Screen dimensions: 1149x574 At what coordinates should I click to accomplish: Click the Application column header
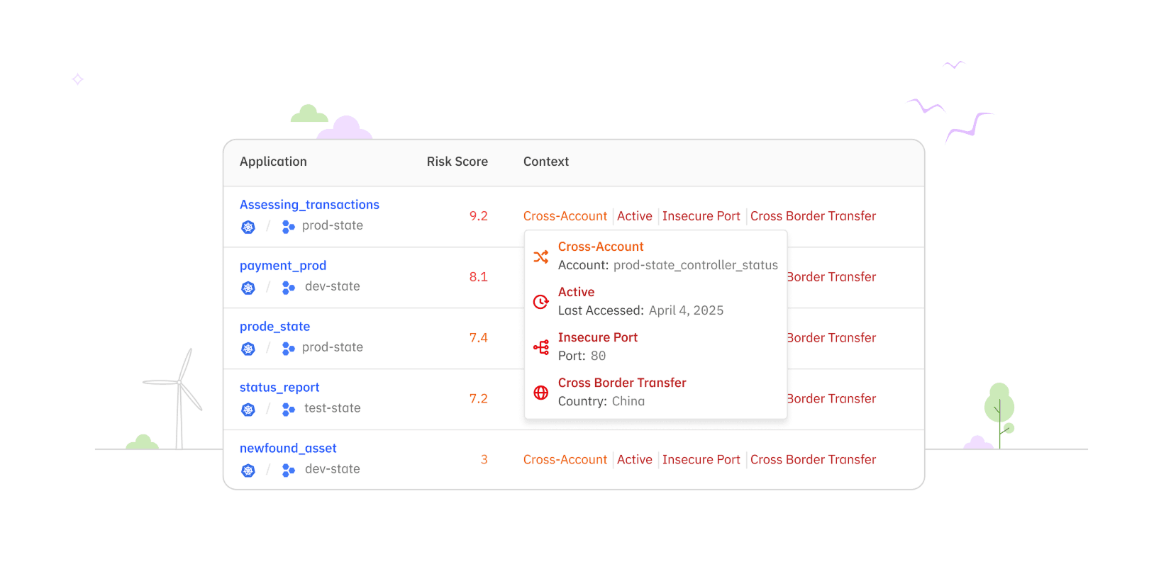click(x=273, y=162)
